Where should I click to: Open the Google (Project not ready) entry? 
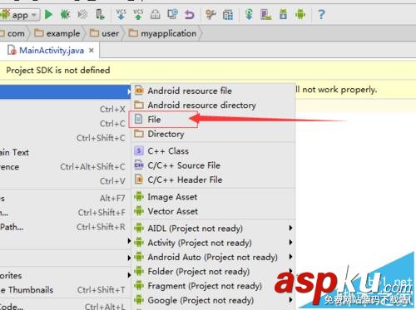(213, 300)
